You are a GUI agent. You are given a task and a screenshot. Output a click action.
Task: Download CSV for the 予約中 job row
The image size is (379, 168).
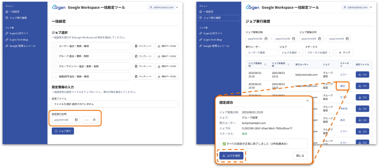point(362,109)
